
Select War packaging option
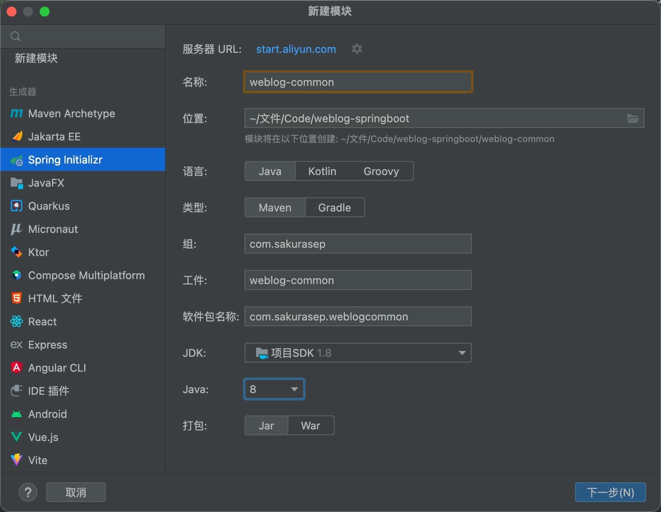pyautogui.click(x=310, y=426)
